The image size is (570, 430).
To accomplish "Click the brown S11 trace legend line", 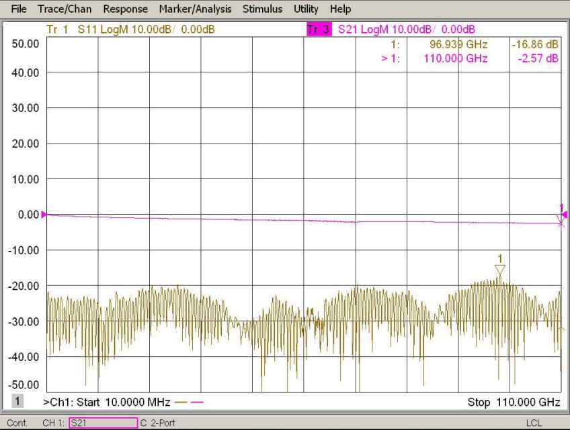I will 180,402.
